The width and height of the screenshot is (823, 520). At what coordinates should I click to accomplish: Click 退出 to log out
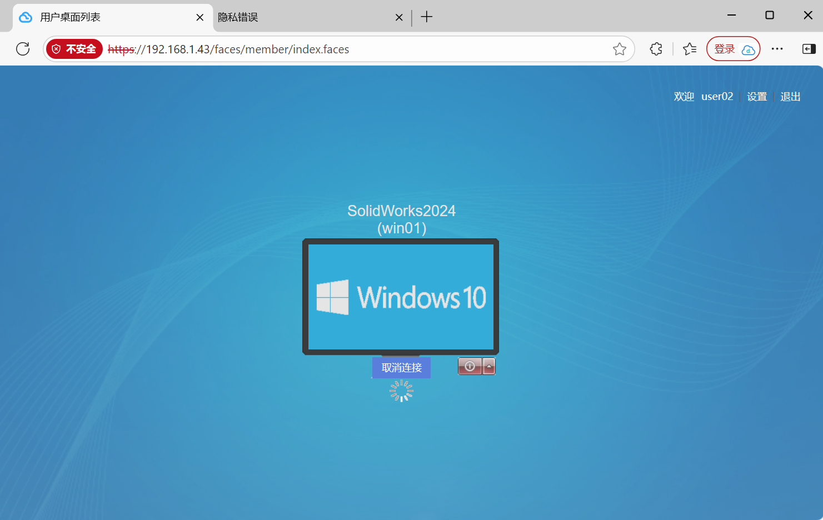coord(790,97)
